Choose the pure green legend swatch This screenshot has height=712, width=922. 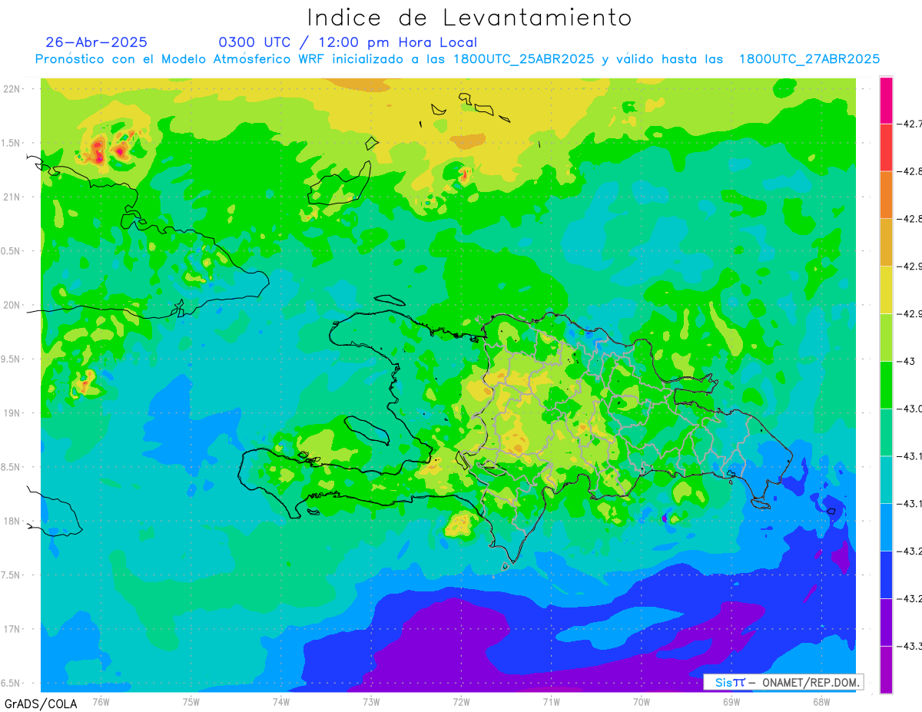click(x=886, y=385)
